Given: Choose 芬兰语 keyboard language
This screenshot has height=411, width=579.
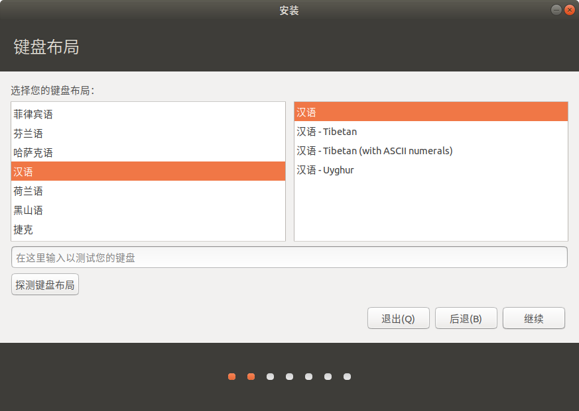Looking at the screenshot, I should pos(148,134).
